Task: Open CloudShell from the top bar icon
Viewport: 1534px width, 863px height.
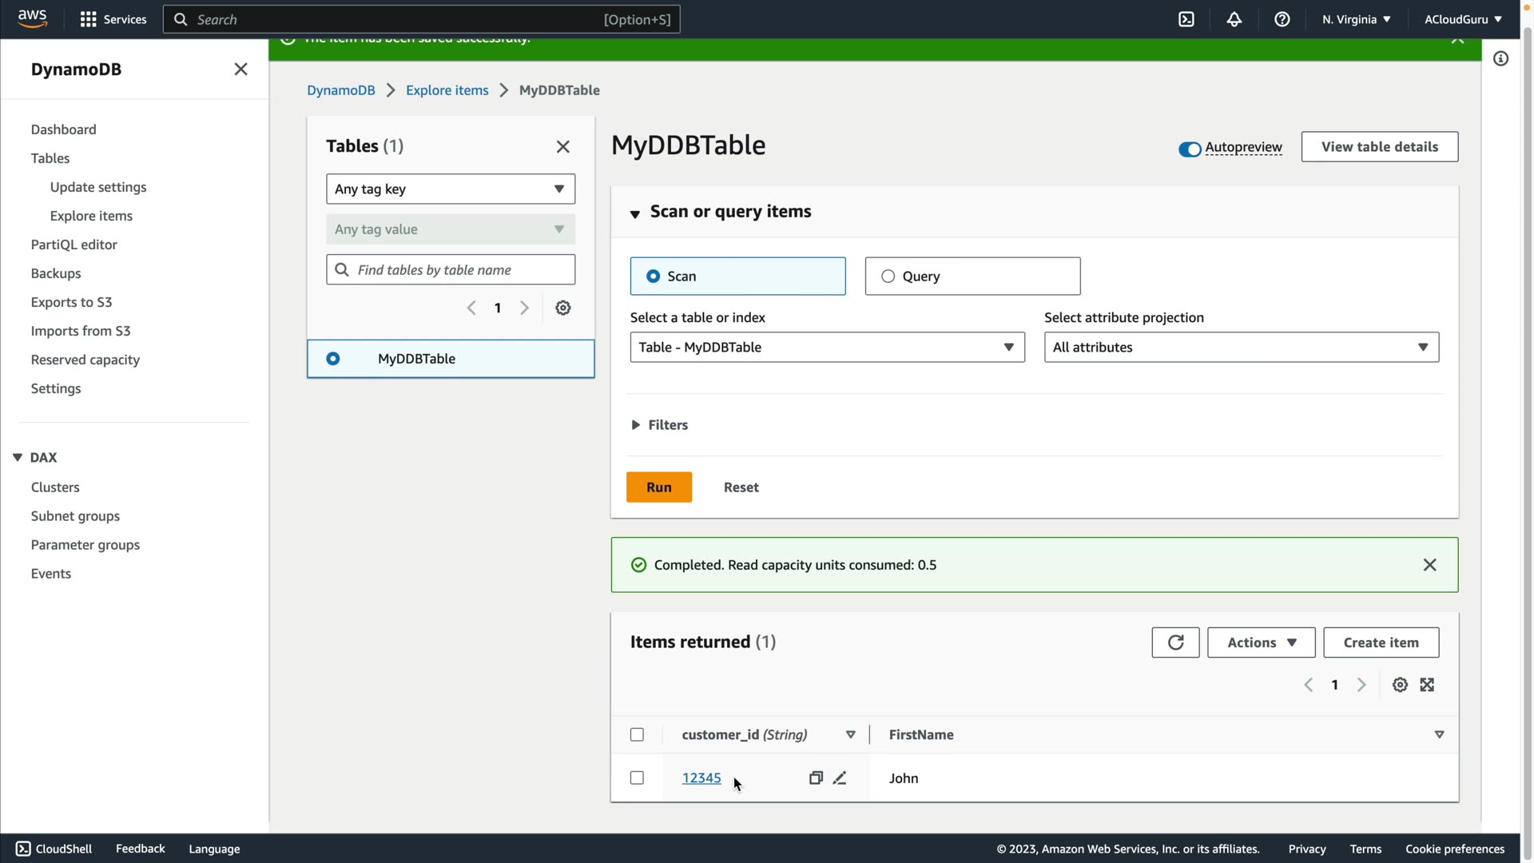Action: coord(1186,19)
